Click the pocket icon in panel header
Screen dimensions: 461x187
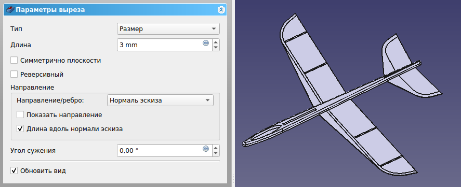pos(10,10)
